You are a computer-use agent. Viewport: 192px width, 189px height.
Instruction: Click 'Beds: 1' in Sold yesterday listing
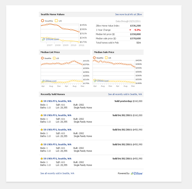click(44, 105)
